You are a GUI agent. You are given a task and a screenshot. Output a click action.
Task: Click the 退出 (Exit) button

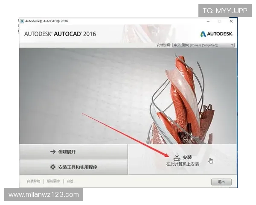coord(221,182)
